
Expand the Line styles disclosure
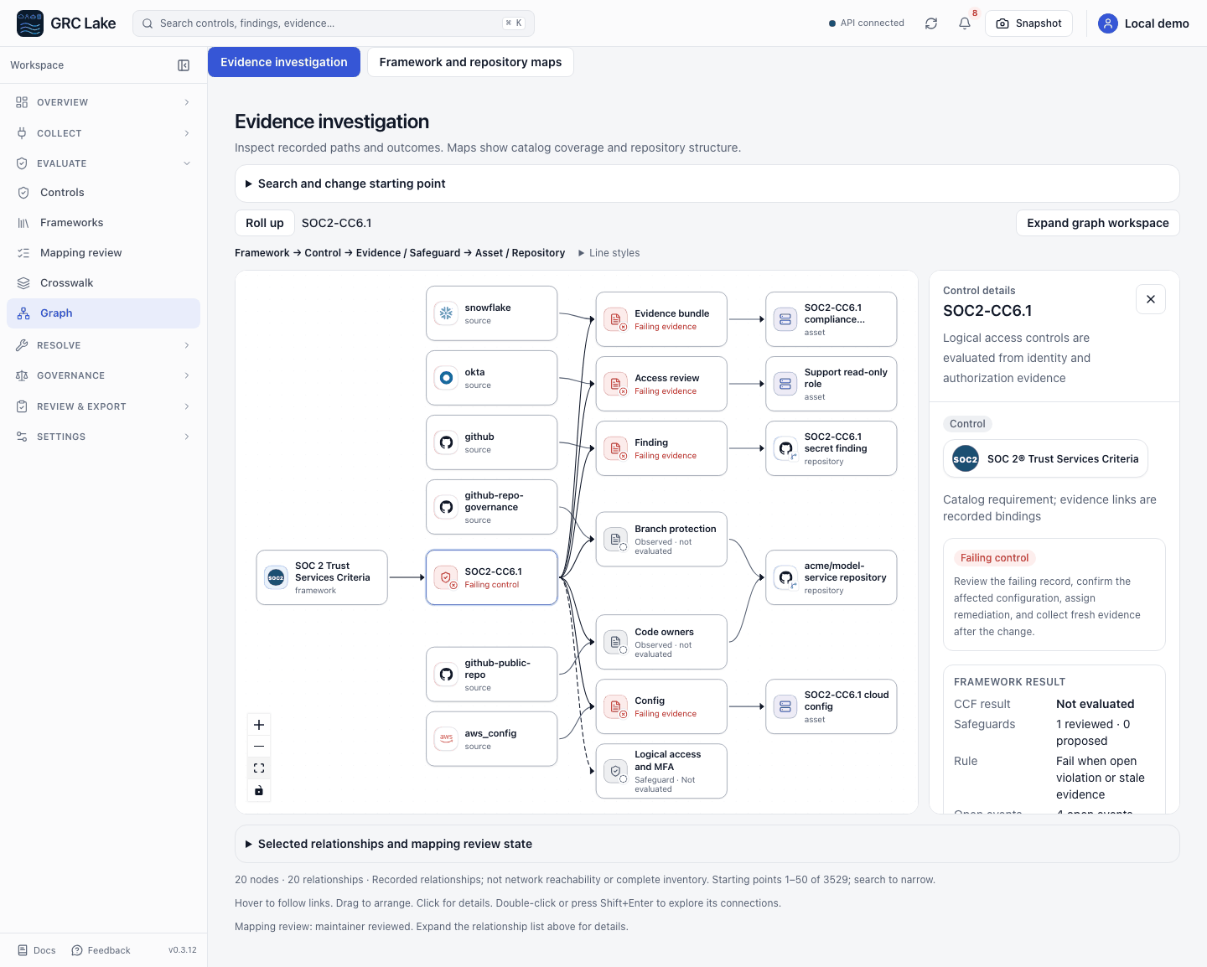(x=609, y=253)
